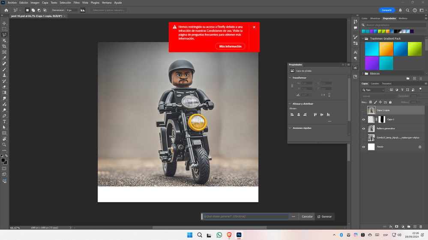Select the Clone Stamp tool
This screenshot has width=428, height=240.
[x=4, y=76]
